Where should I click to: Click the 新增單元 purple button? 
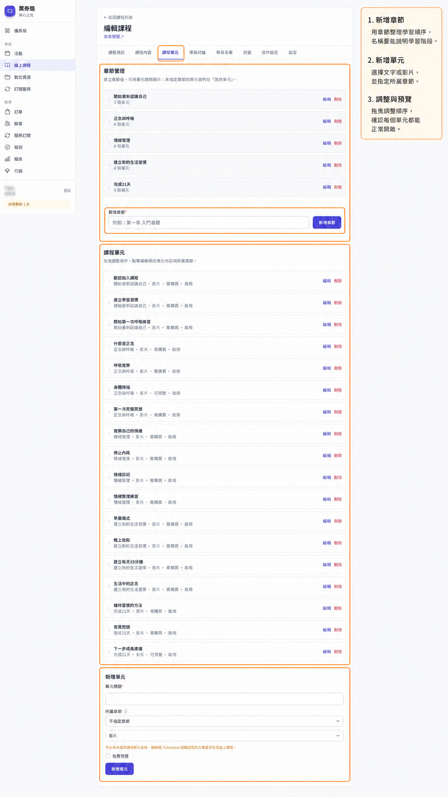pyautogui.click(x=119, y=769)
